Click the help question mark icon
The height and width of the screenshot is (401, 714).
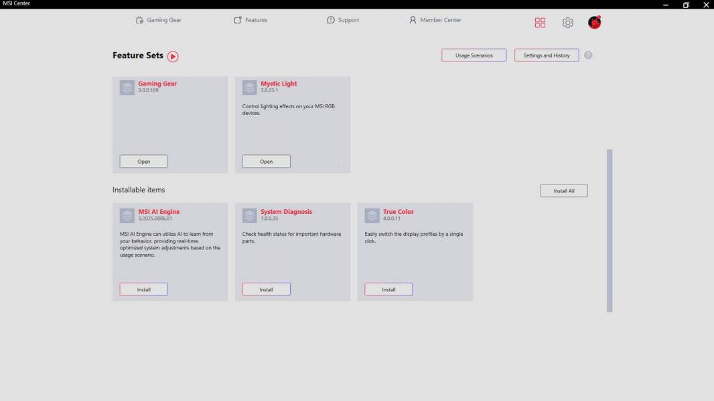click(588, 55)
